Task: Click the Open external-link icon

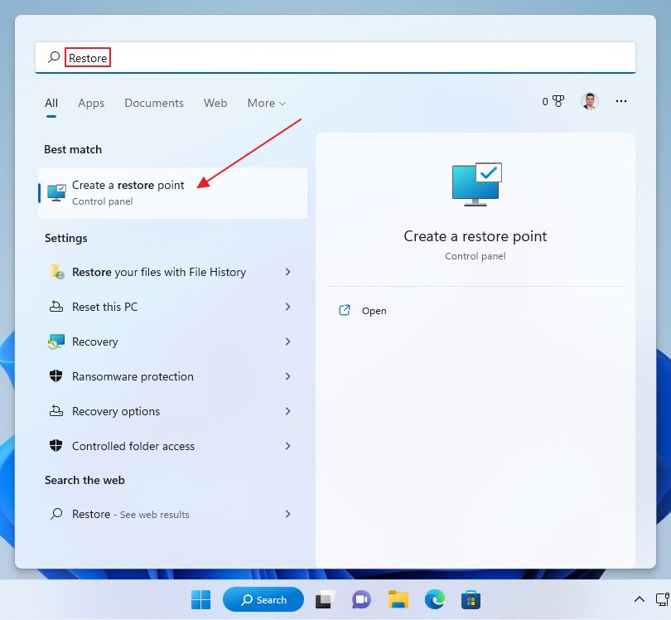Action: click(x=345, y=310)
